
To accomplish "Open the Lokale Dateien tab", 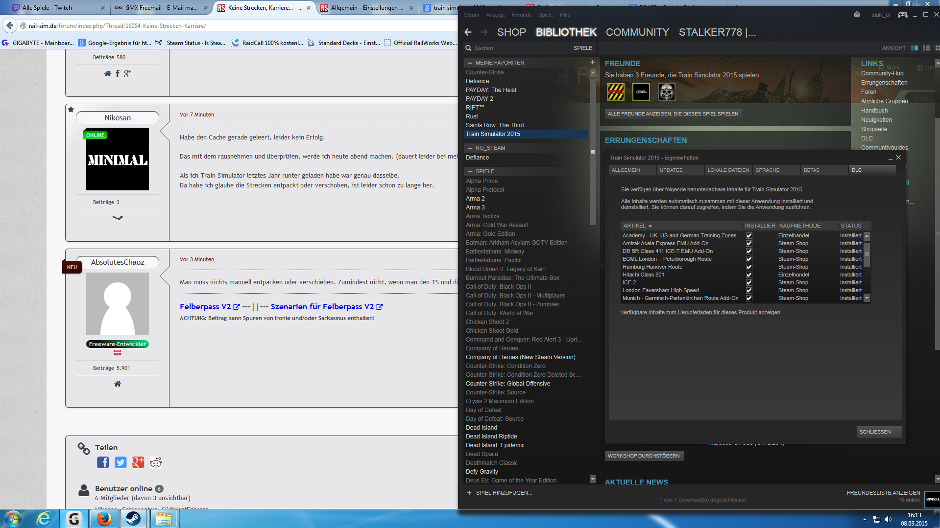I will [728, 170].
